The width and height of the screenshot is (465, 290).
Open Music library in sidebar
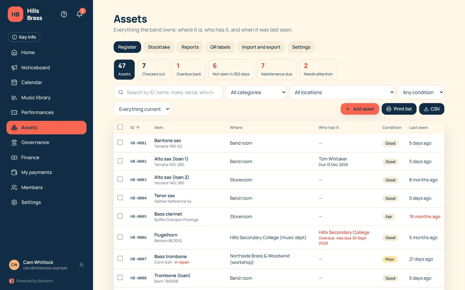(46, 97)
